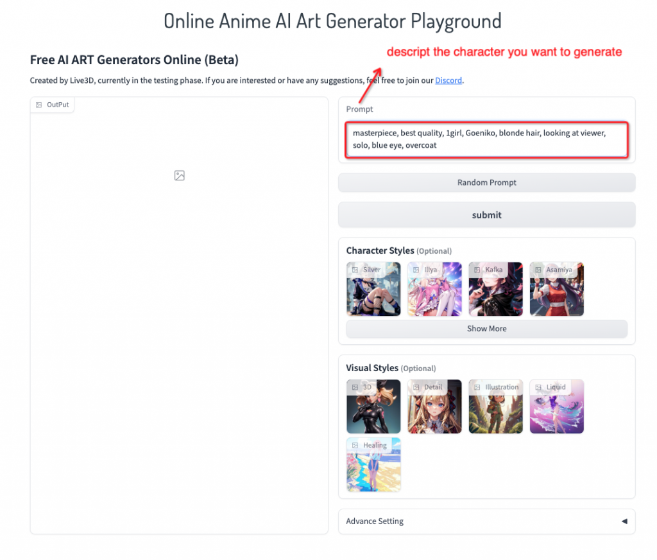The image size is (657, 560).
Task: Choose the Asamiya character style
Action: click(x=556, y=289)
